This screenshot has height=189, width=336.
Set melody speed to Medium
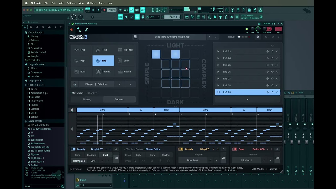point(92,155)
